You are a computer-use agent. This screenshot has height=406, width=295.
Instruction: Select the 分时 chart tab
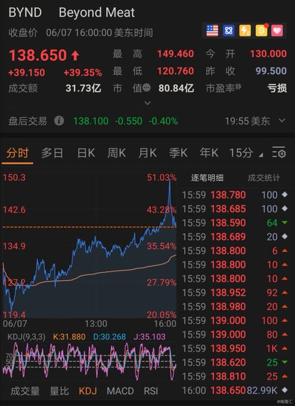[17, 153]
